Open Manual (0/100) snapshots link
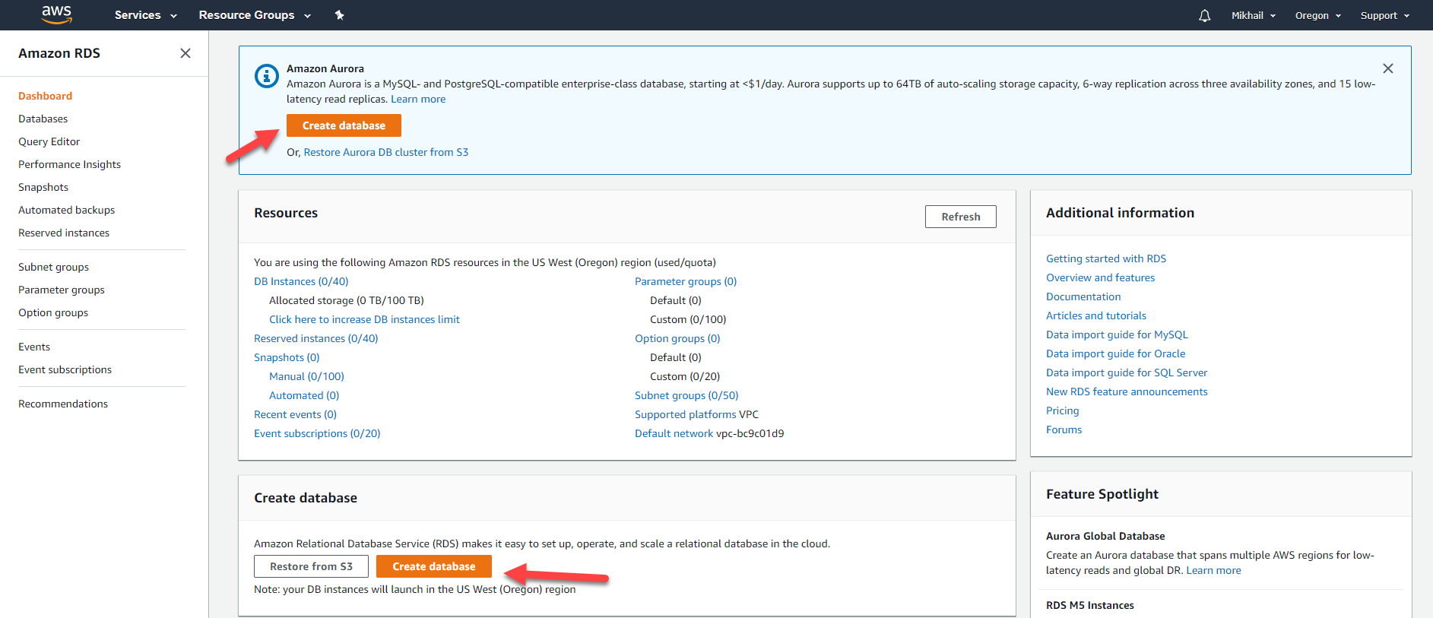 click(306, 376)
